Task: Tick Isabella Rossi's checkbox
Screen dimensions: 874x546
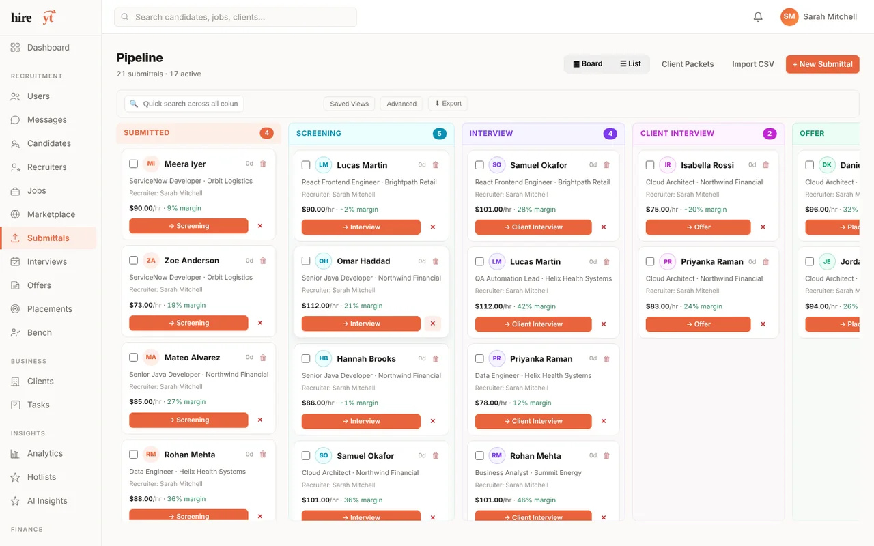Action: coord(650,165)
